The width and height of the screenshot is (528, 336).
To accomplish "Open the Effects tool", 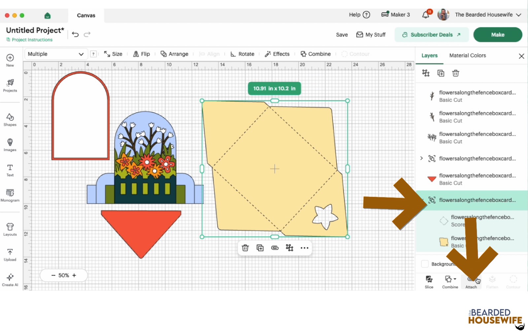I will [x=277, y=54].
